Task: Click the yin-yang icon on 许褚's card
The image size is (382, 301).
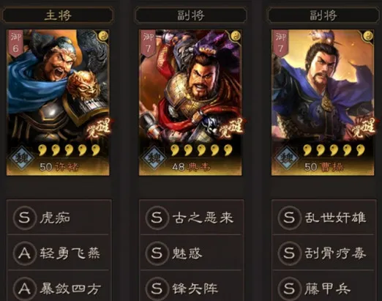Action: pyautogui.click(x=103, y=36)
